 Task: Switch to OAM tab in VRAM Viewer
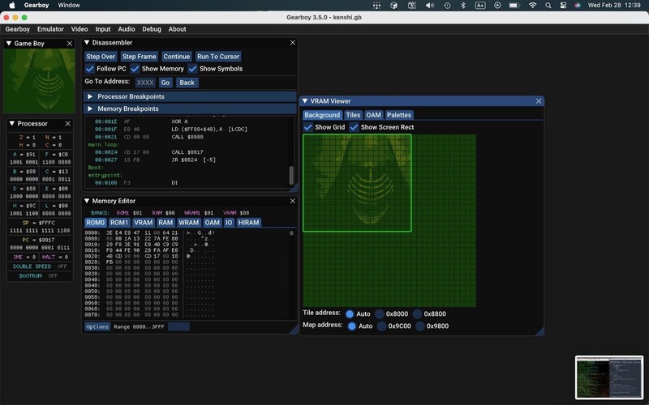373,115
